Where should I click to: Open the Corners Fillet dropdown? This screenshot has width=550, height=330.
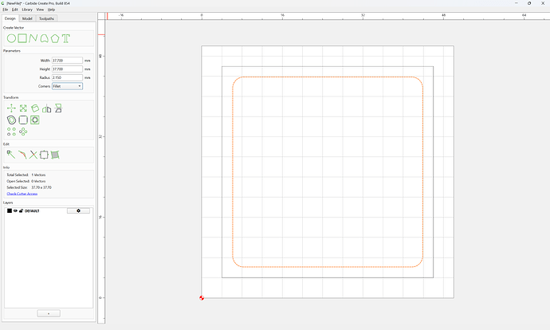(67, 86)
